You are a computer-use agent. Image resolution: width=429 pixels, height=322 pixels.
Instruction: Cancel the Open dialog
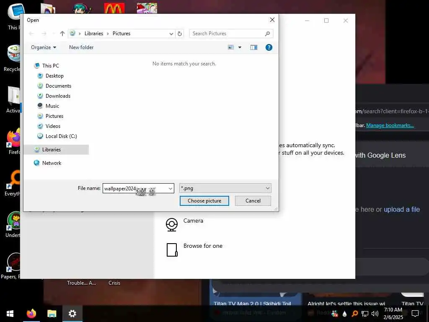pos(253,201)
